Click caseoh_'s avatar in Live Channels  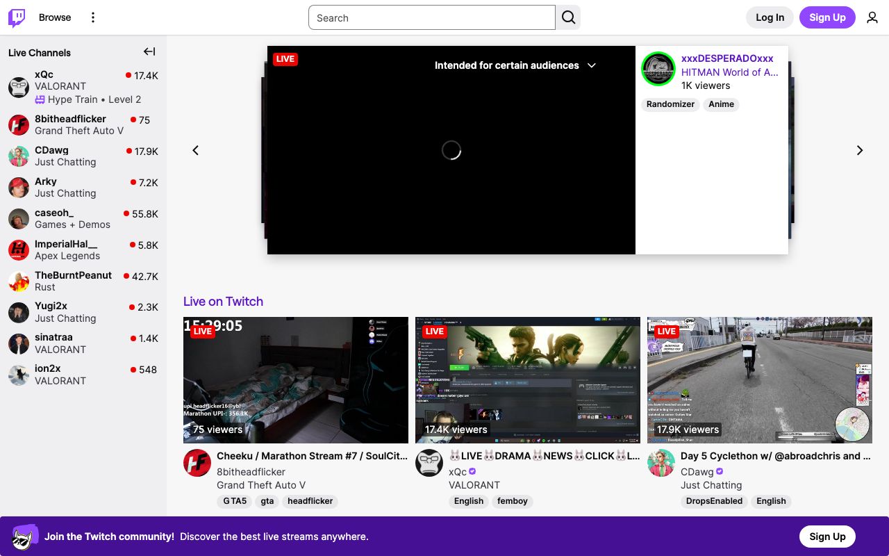(x=19, y=218)
